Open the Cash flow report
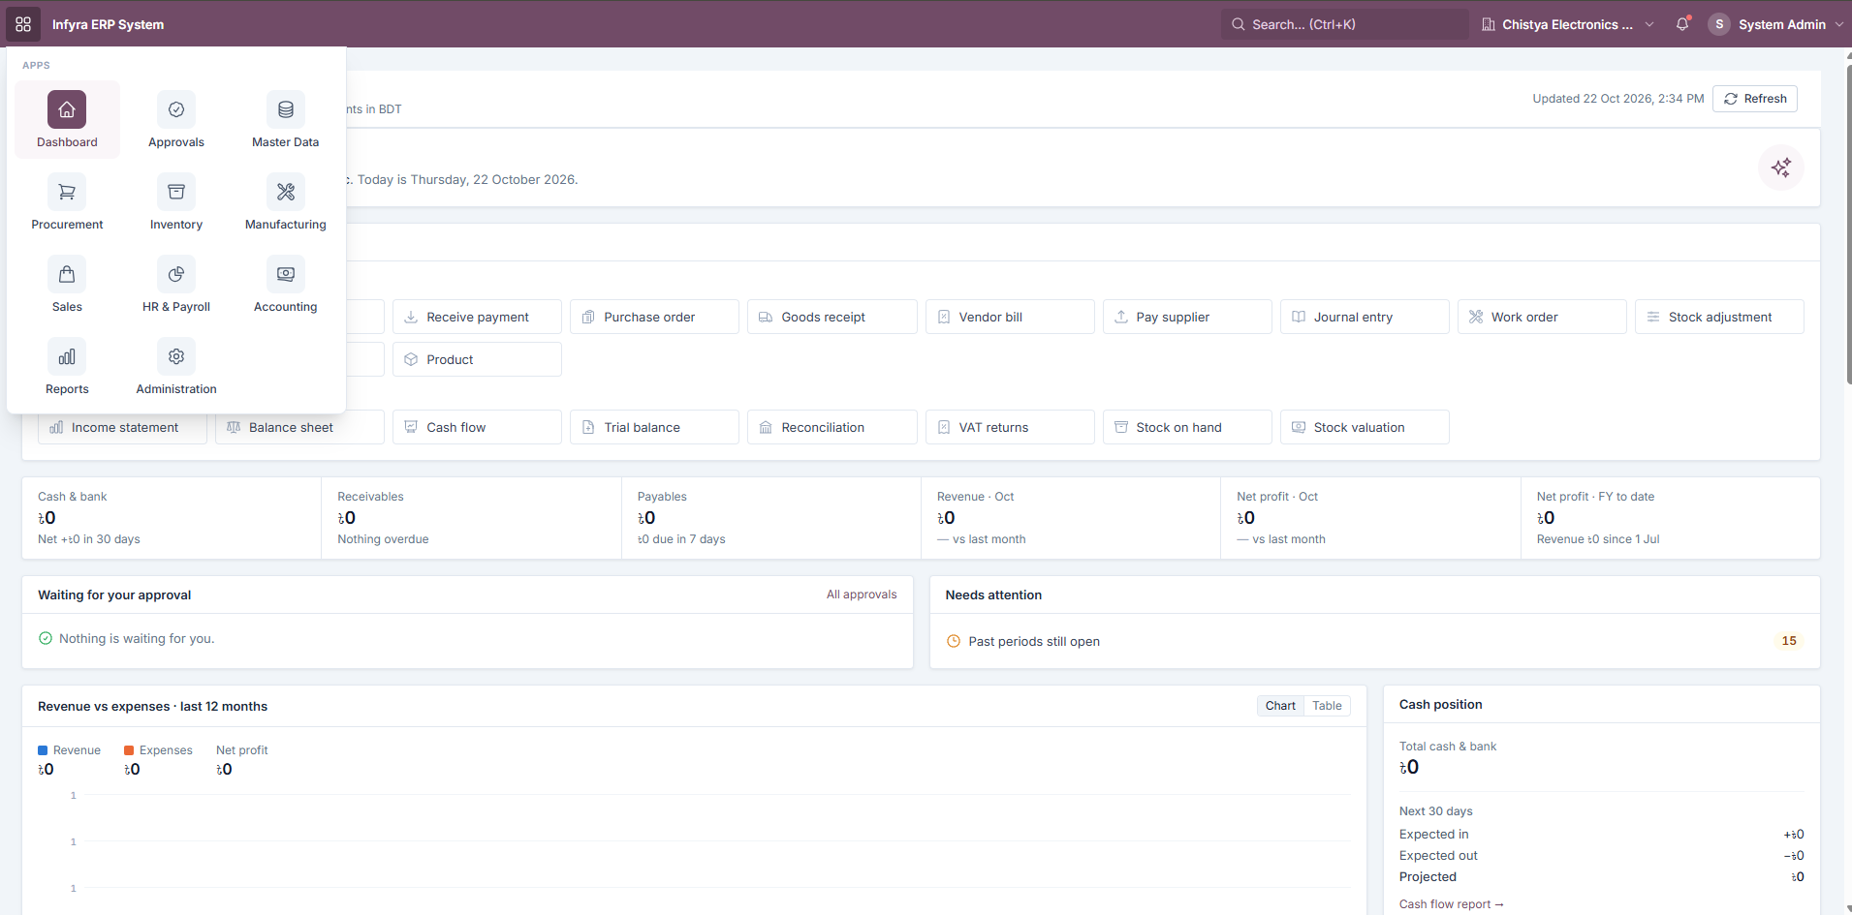 click(477, 427)
